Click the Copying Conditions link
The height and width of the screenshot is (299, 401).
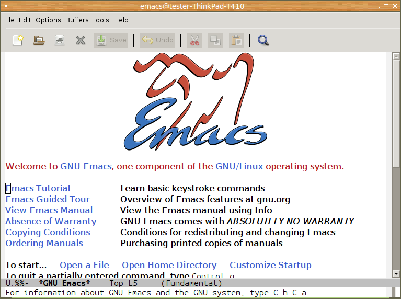coord(48,233)
